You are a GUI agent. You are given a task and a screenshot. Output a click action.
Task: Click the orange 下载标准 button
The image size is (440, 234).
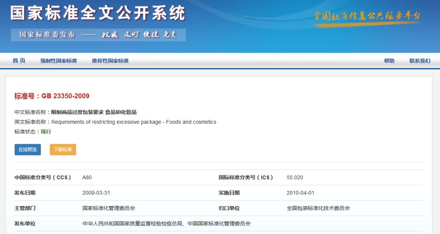63,150
